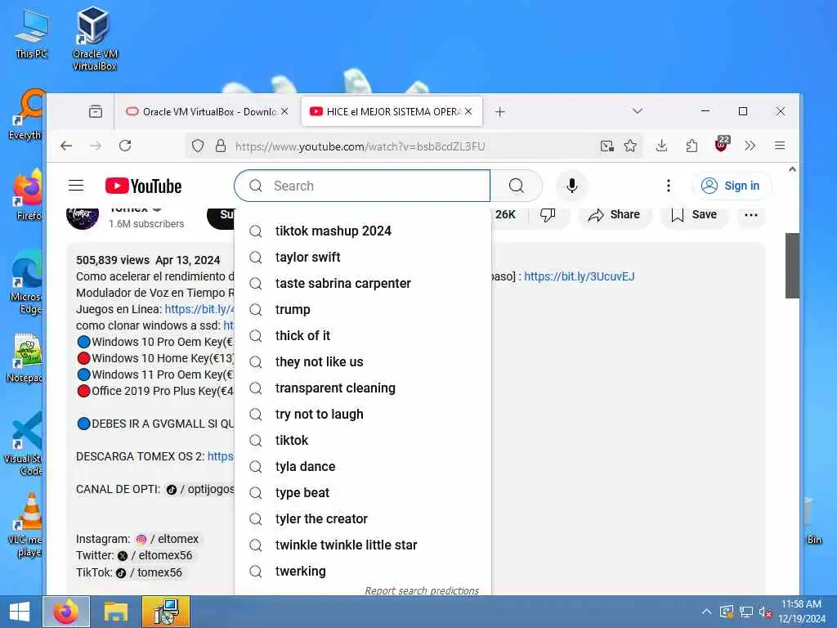This screenshot has height=628, width=837.
Task: Dislike the video with thumbs-down icon
Action: [x=547, y=215]
